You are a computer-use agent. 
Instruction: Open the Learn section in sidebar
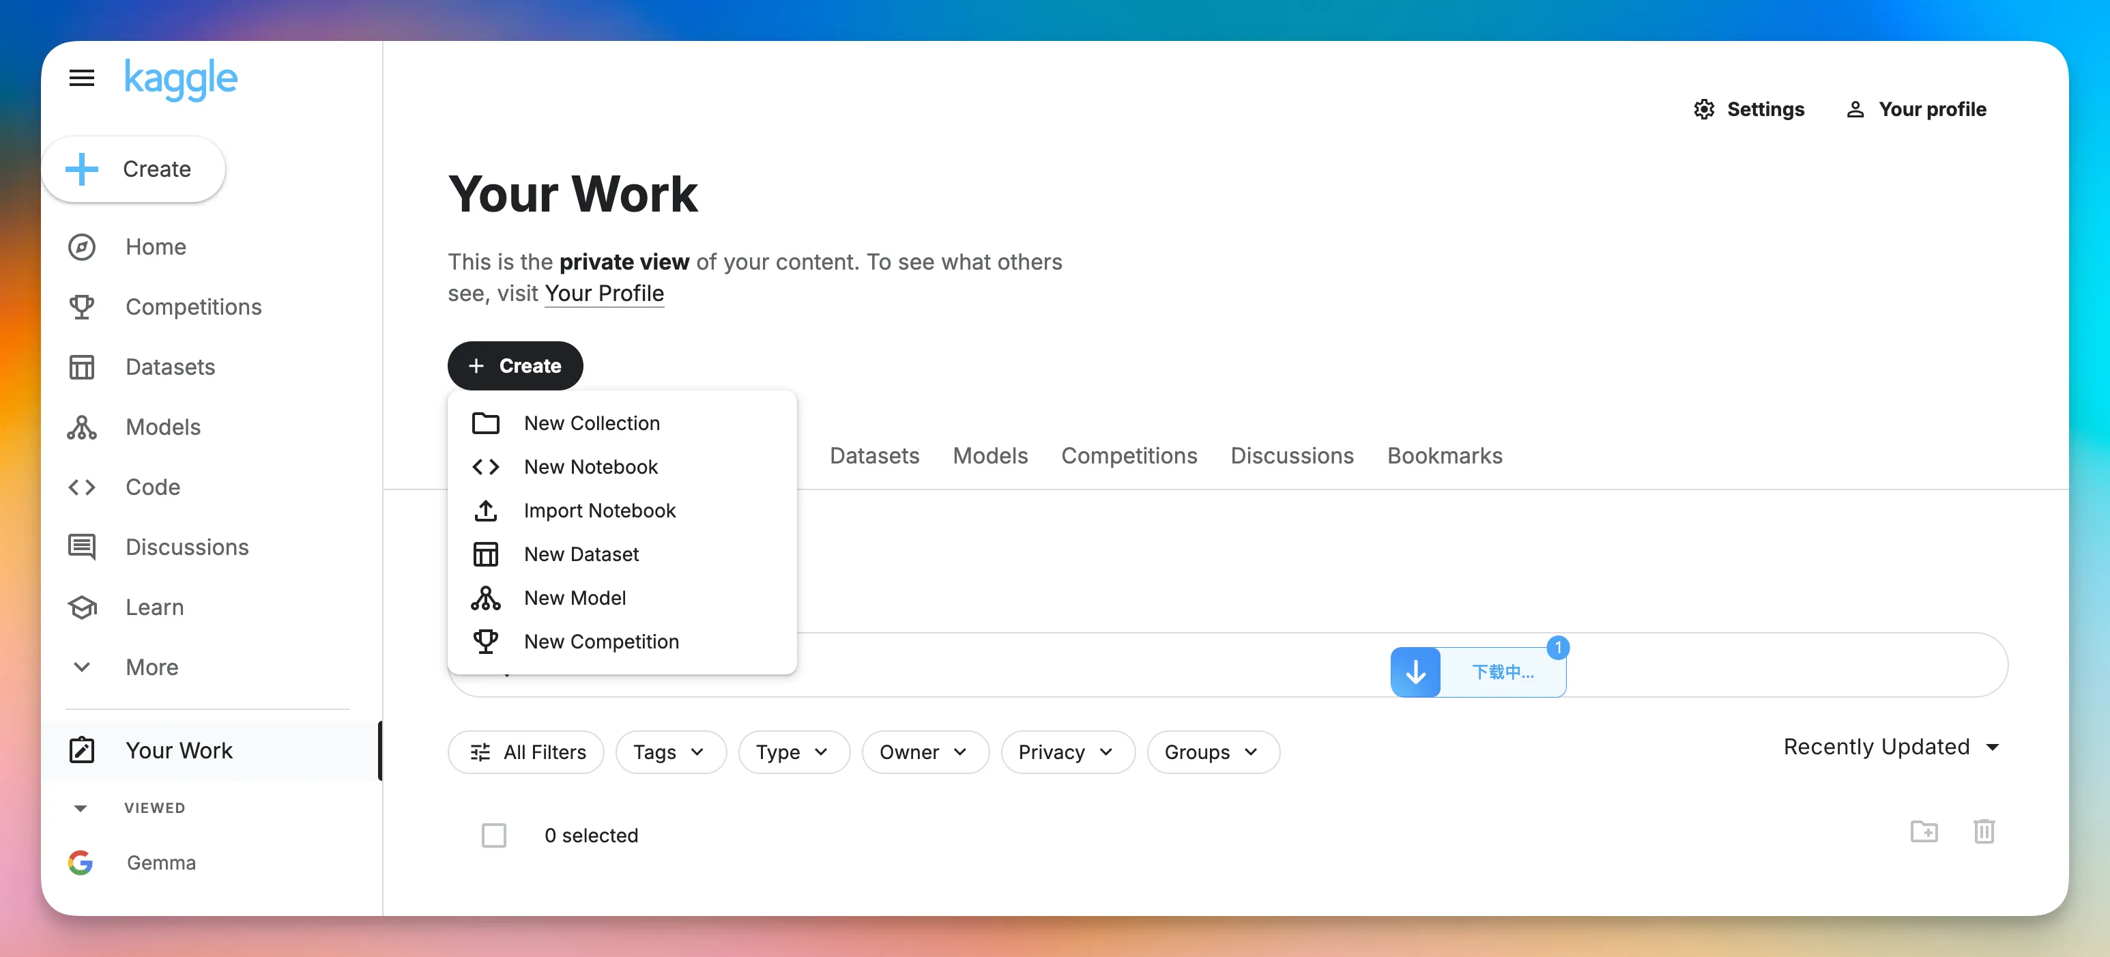[154, 607]
